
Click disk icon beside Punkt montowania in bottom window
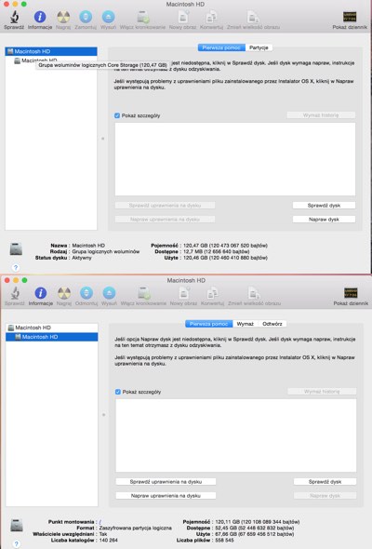pos(17,525)
